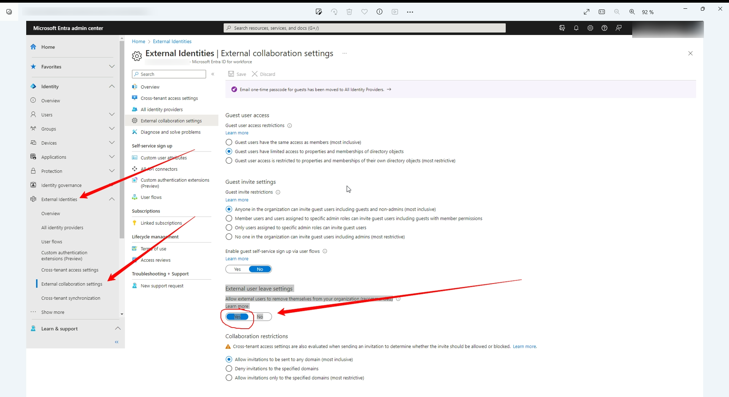Click the edit image icon in viewer toolbar
This screenshot has height=397, width=729.
319,12
